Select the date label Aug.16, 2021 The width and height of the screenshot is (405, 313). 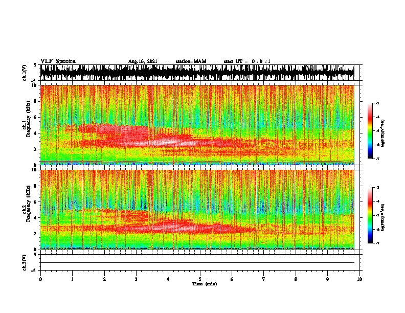coord(143,61)
